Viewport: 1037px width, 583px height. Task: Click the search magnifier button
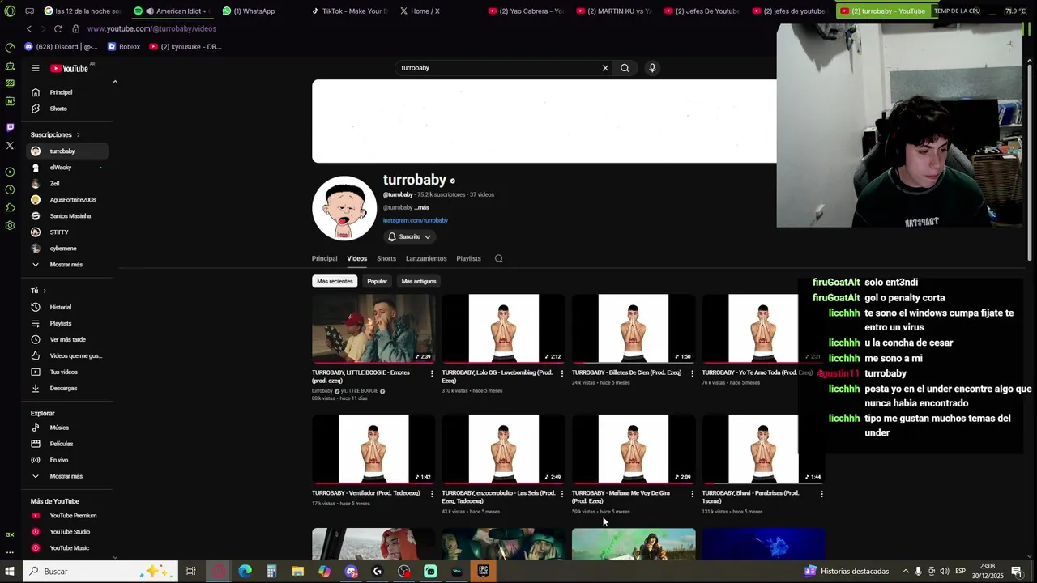coord(625,68)
